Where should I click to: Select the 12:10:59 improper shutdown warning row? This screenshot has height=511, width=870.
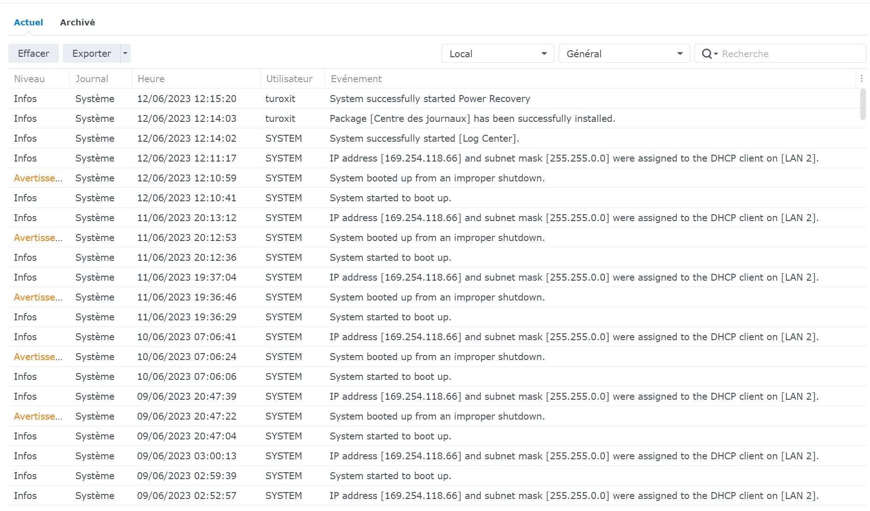(437, 178)
